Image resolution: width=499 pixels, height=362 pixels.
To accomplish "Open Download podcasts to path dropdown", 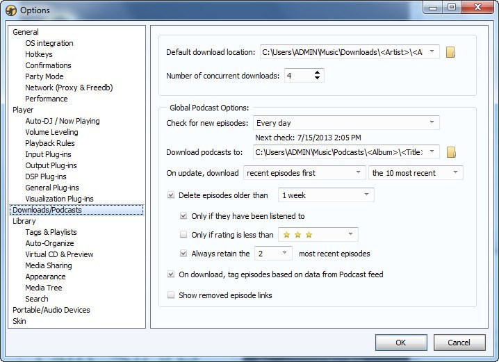I will (432, 151).
